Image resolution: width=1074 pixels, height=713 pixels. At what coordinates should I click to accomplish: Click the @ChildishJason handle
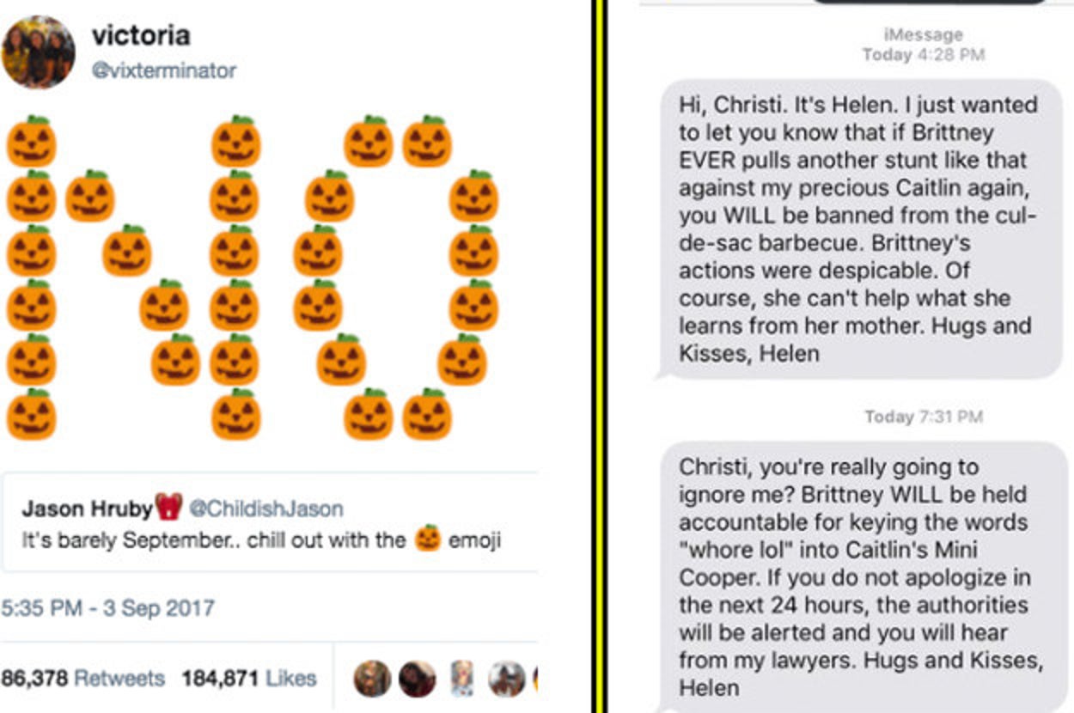click(265, 509)
